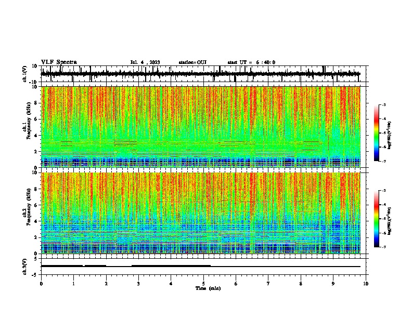
Task: Click the ch.1 "Frequency (kHz)" axis label
Action: (x=29, y=121)
